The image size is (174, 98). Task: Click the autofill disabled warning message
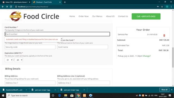click(32, 39)
